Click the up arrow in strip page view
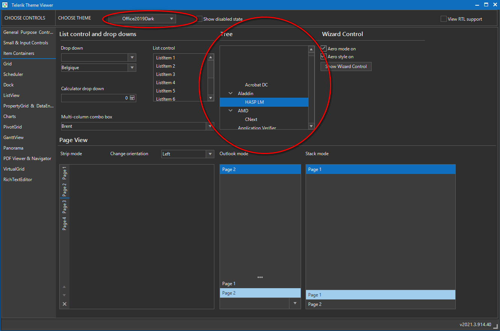500x331 pixels. click(64, 287)
